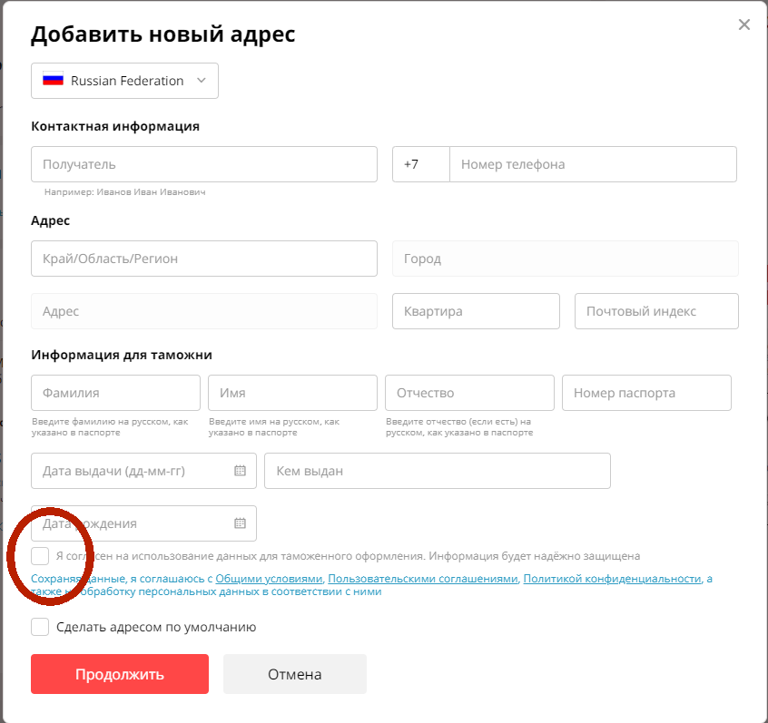Click into the Фамилия field
This screenshot has height=723, width=768.
(115, 393)
